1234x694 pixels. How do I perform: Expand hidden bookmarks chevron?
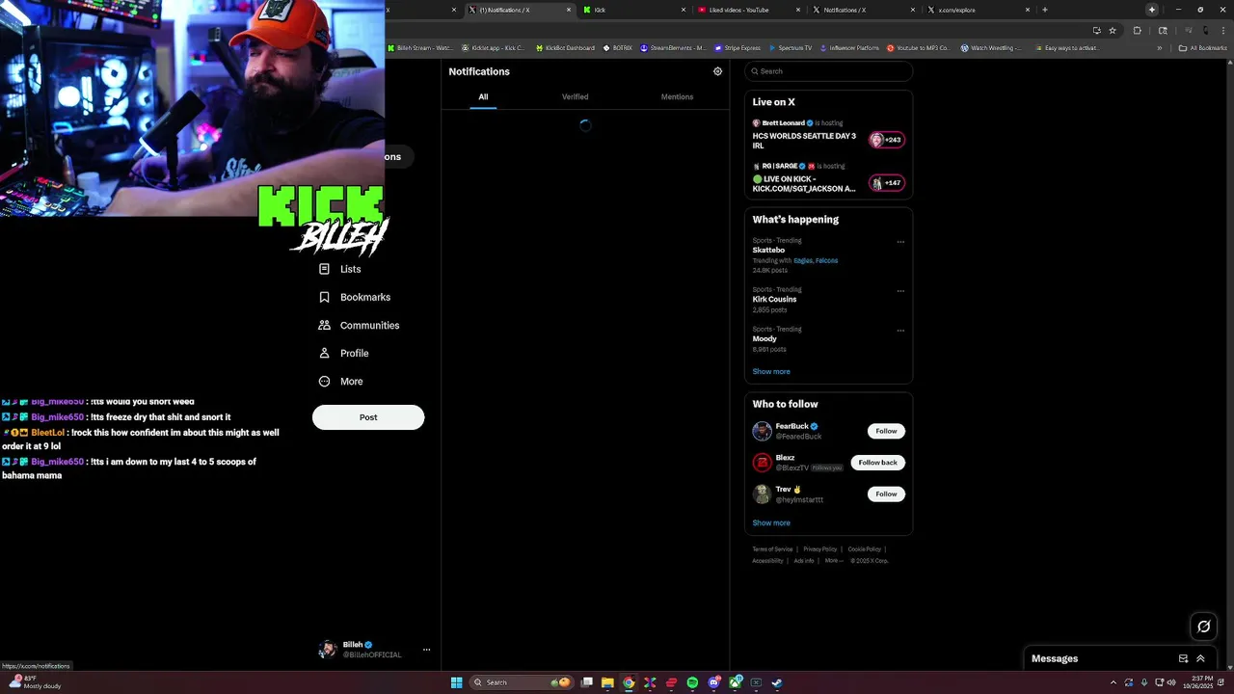1160,48
